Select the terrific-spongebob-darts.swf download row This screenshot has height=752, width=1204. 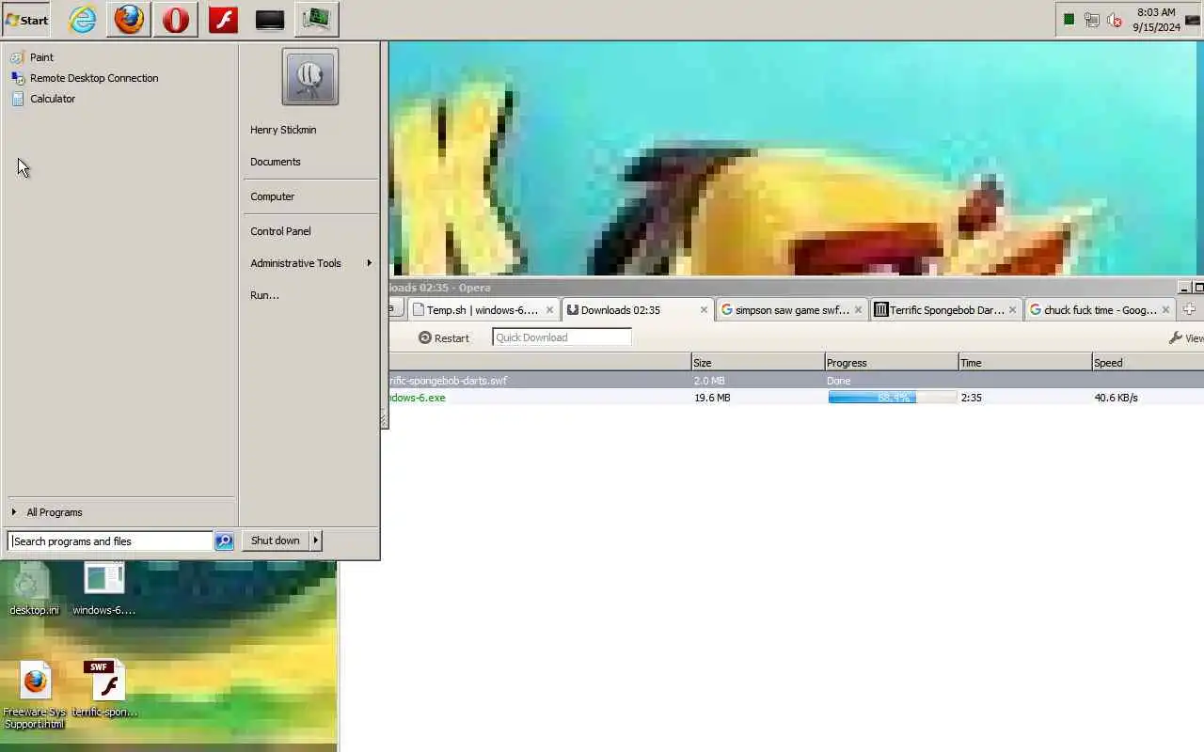[x=796, y=381]
